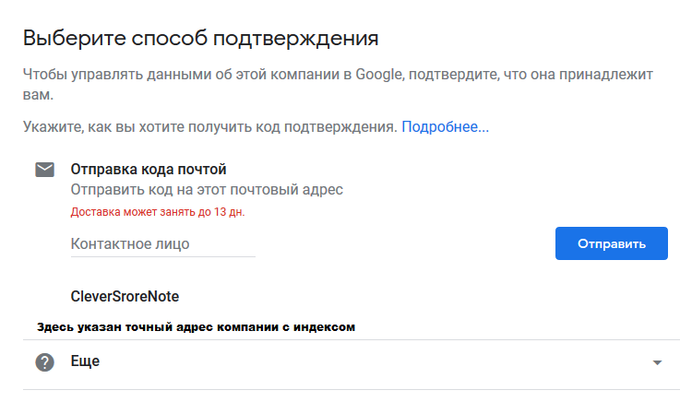Open the Подробнее... link
Viewport: 680px width, 414px height.
(445, 126)
